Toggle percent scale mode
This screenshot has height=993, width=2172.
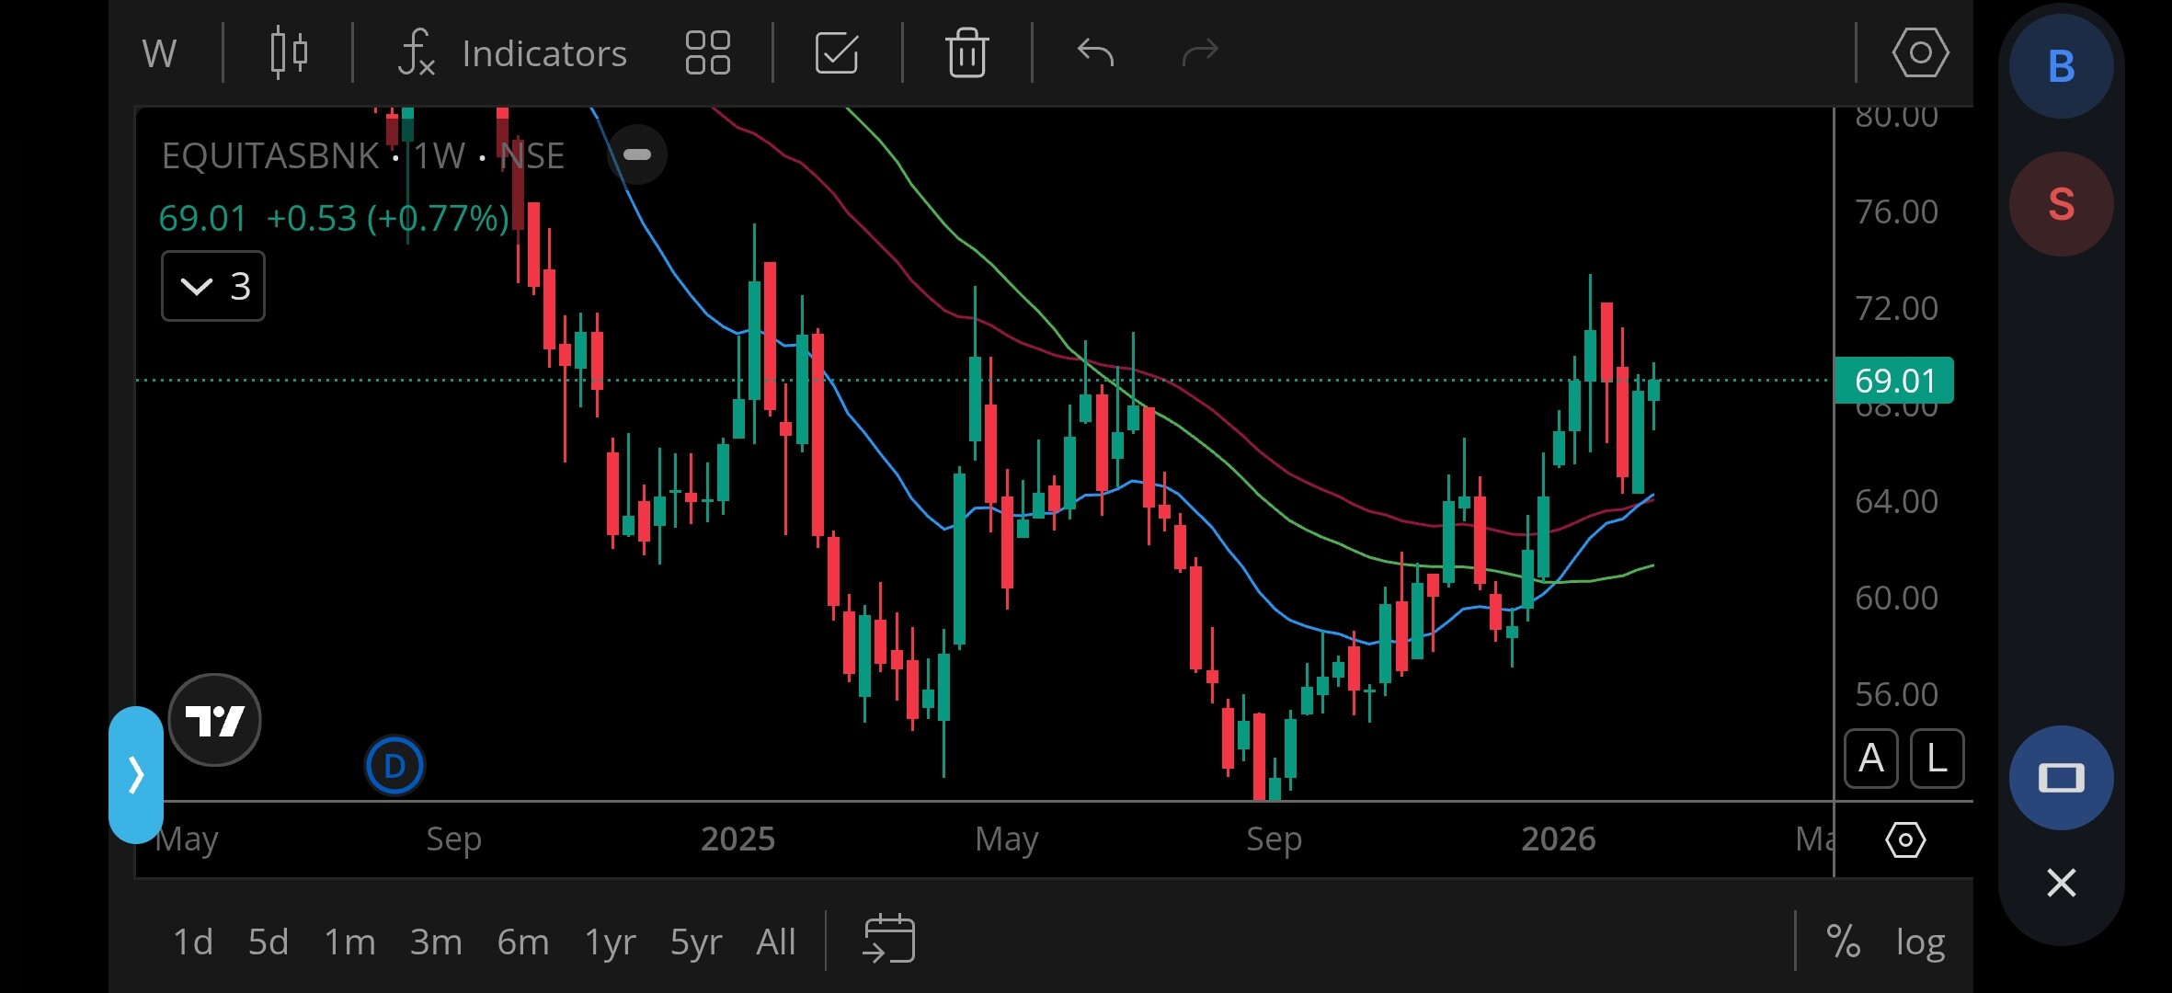1843,942
